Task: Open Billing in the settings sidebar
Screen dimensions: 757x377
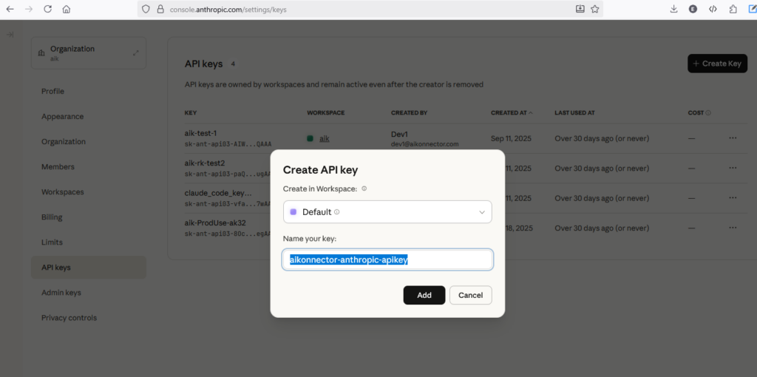Action: click(x=52, y=217)
